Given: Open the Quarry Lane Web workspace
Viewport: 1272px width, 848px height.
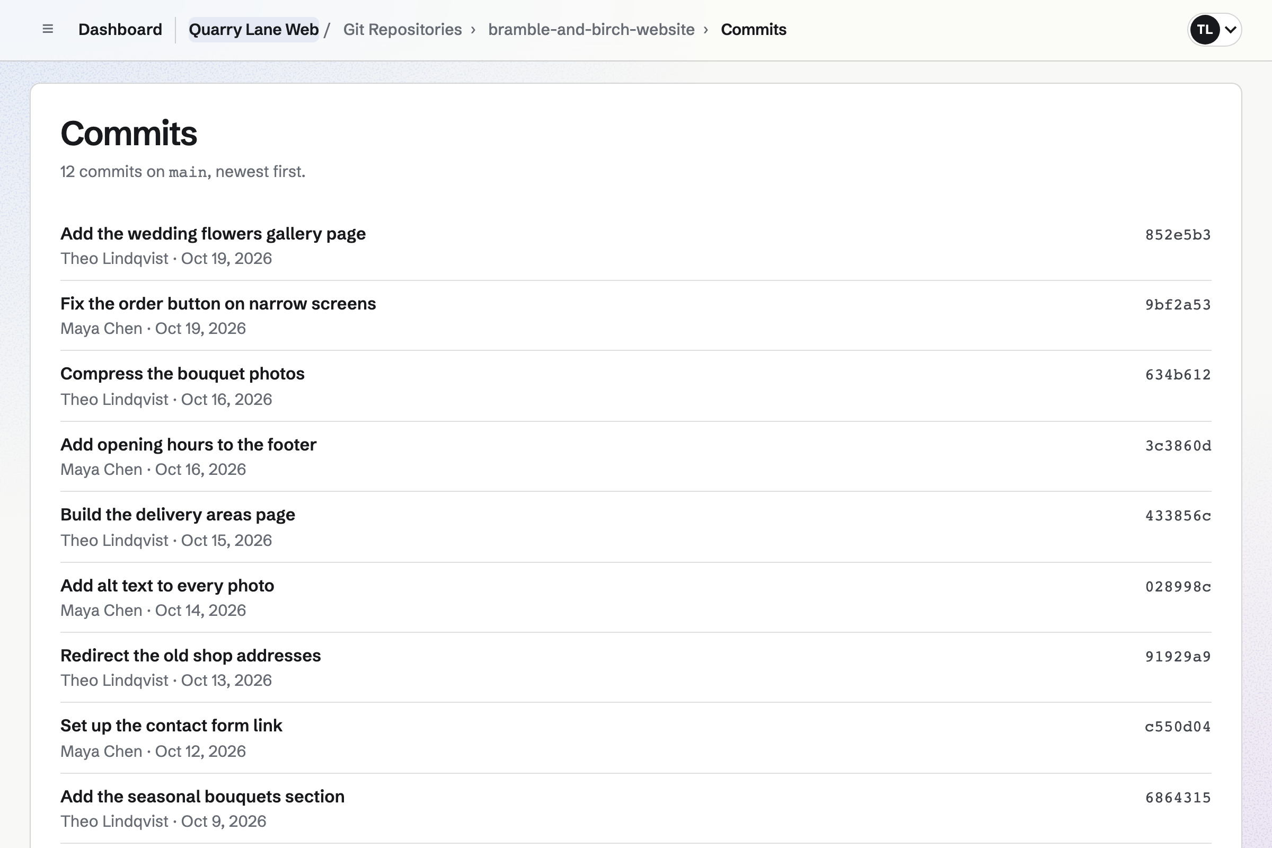Looking at the screenshot, I should tap(254, 29).
